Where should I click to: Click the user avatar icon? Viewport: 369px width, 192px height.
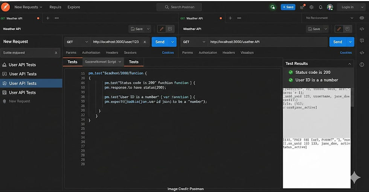pyautogui.click(x=330, y=7)
